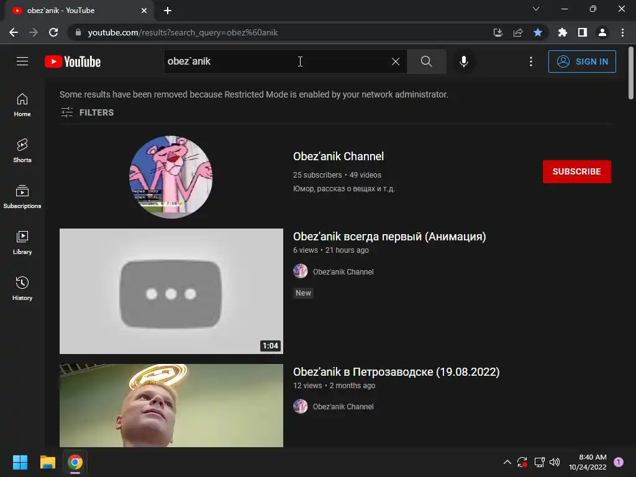The image size is (636, 477).
Task: View site info via the lock icon
Action: click(78, 32)
